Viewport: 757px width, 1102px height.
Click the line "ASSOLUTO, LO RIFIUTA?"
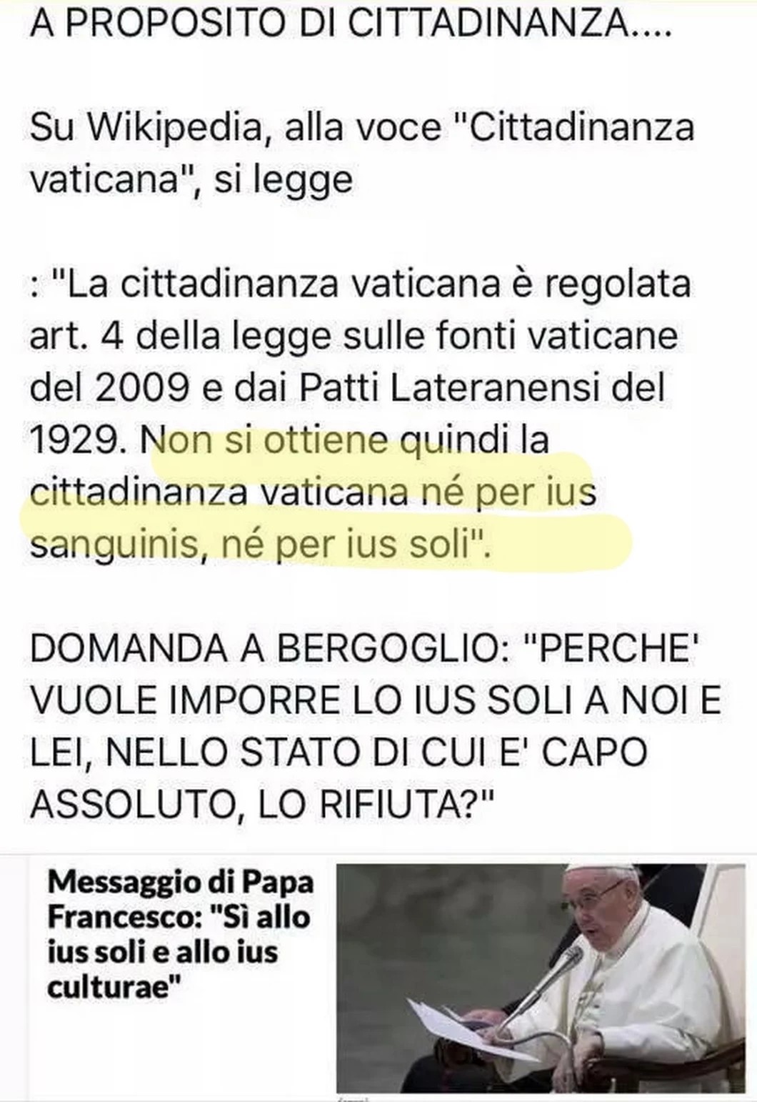point(262,803)
